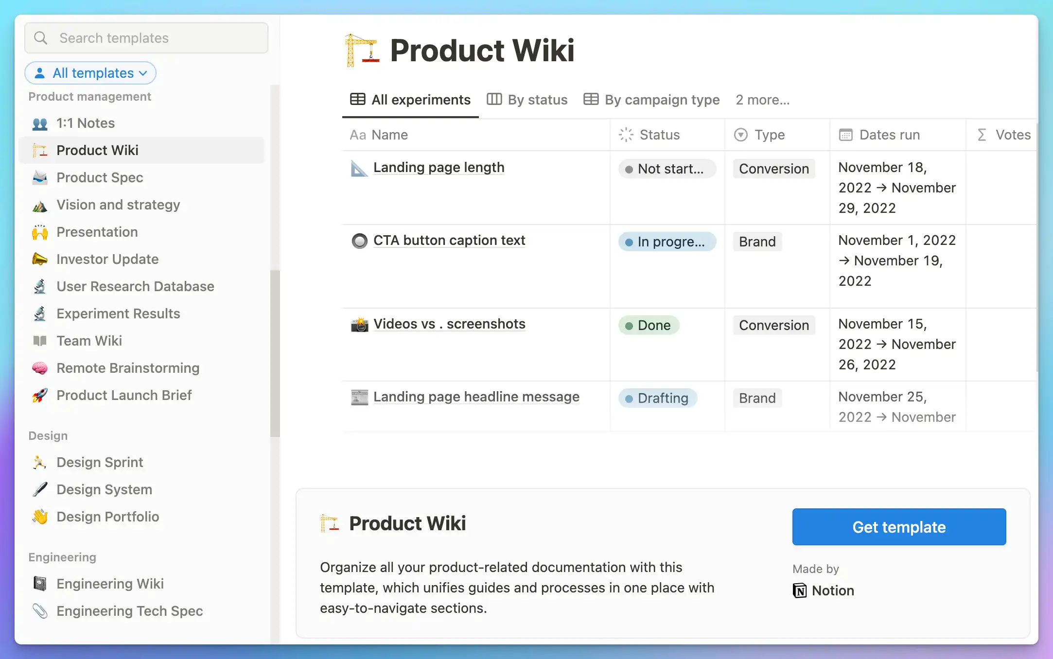Open the In progress status tag
The height and width of the screenshot is (659, 1053).
667,242
